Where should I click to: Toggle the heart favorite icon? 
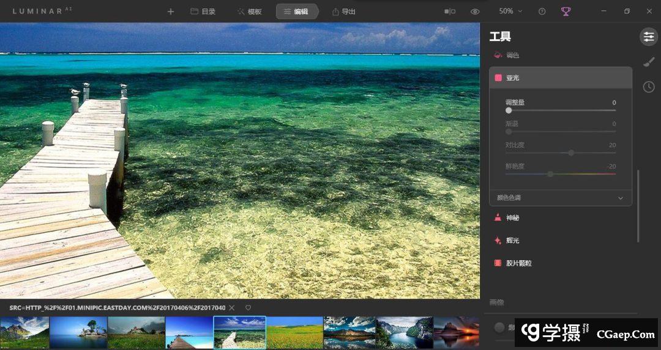click(x=248, y=308)
